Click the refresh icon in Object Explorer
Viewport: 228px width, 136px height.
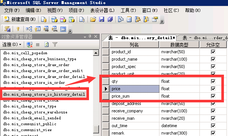point(46,44)
